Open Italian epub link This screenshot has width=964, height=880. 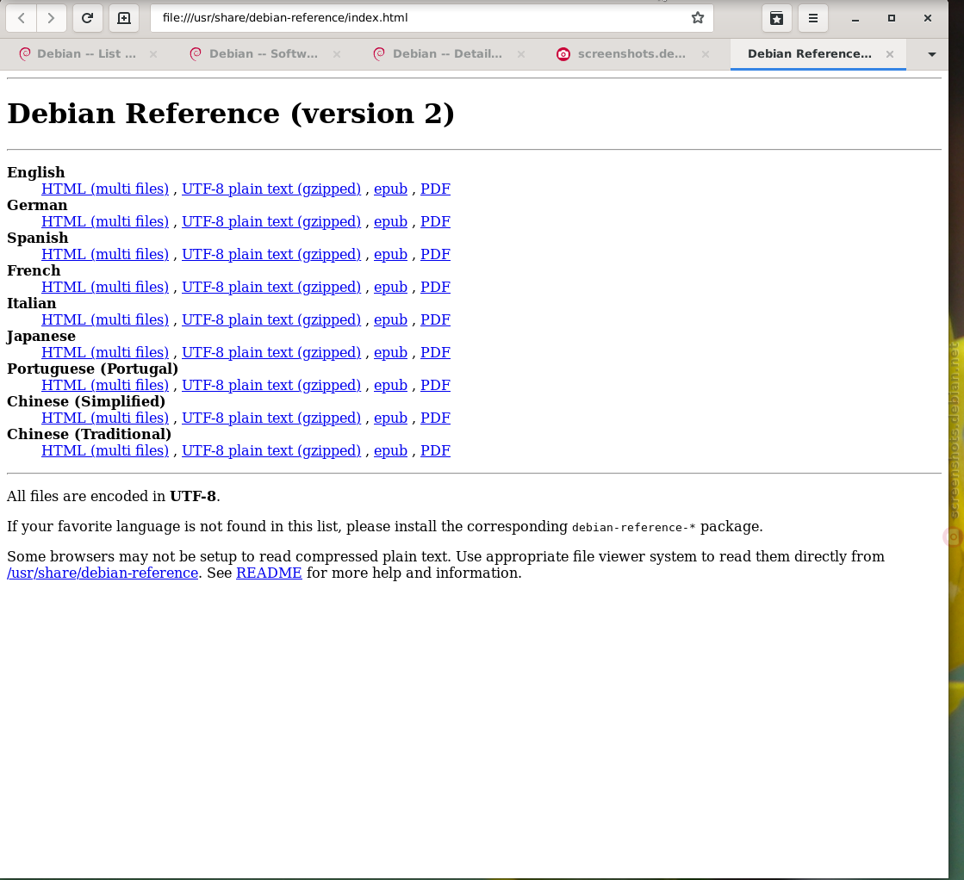(x=390, y=319)
